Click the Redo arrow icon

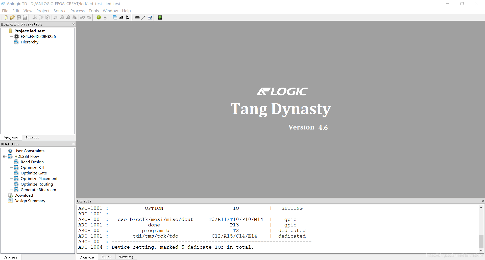tap(89, 17)
